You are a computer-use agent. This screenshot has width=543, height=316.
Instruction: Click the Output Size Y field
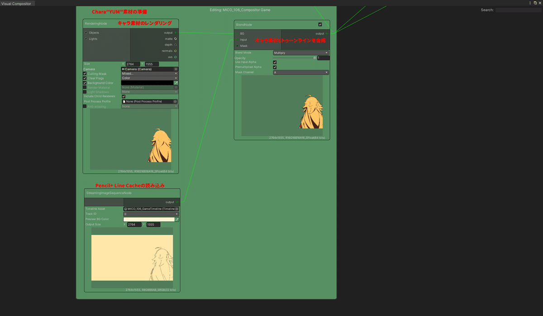(153, 225)
